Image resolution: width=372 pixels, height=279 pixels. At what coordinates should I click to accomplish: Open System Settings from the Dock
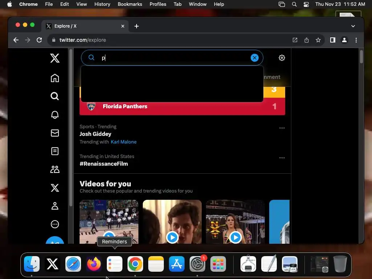[x=197, y=264]
